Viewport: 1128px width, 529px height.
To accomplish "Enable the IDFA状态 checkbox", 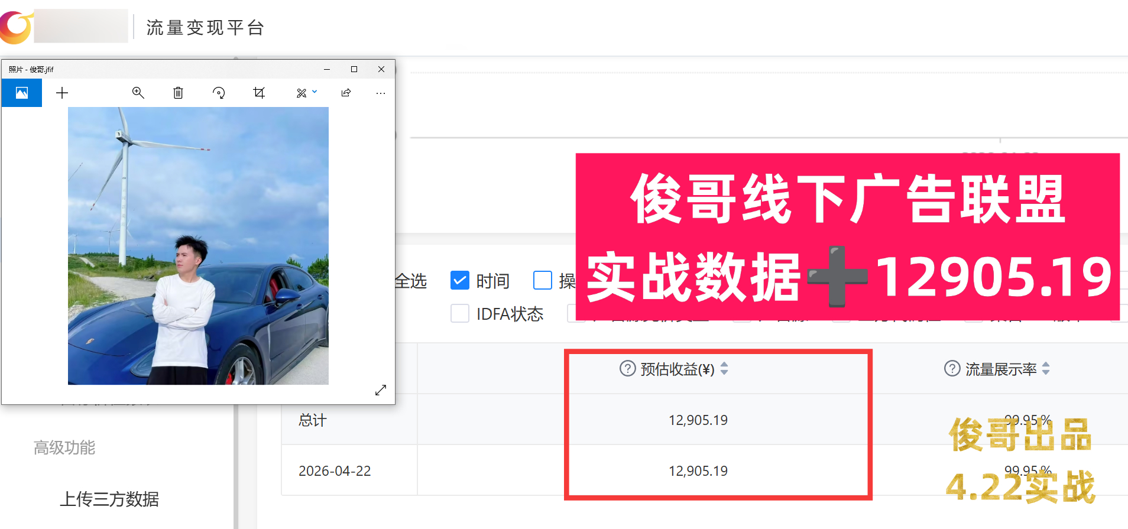I will 460,313.
